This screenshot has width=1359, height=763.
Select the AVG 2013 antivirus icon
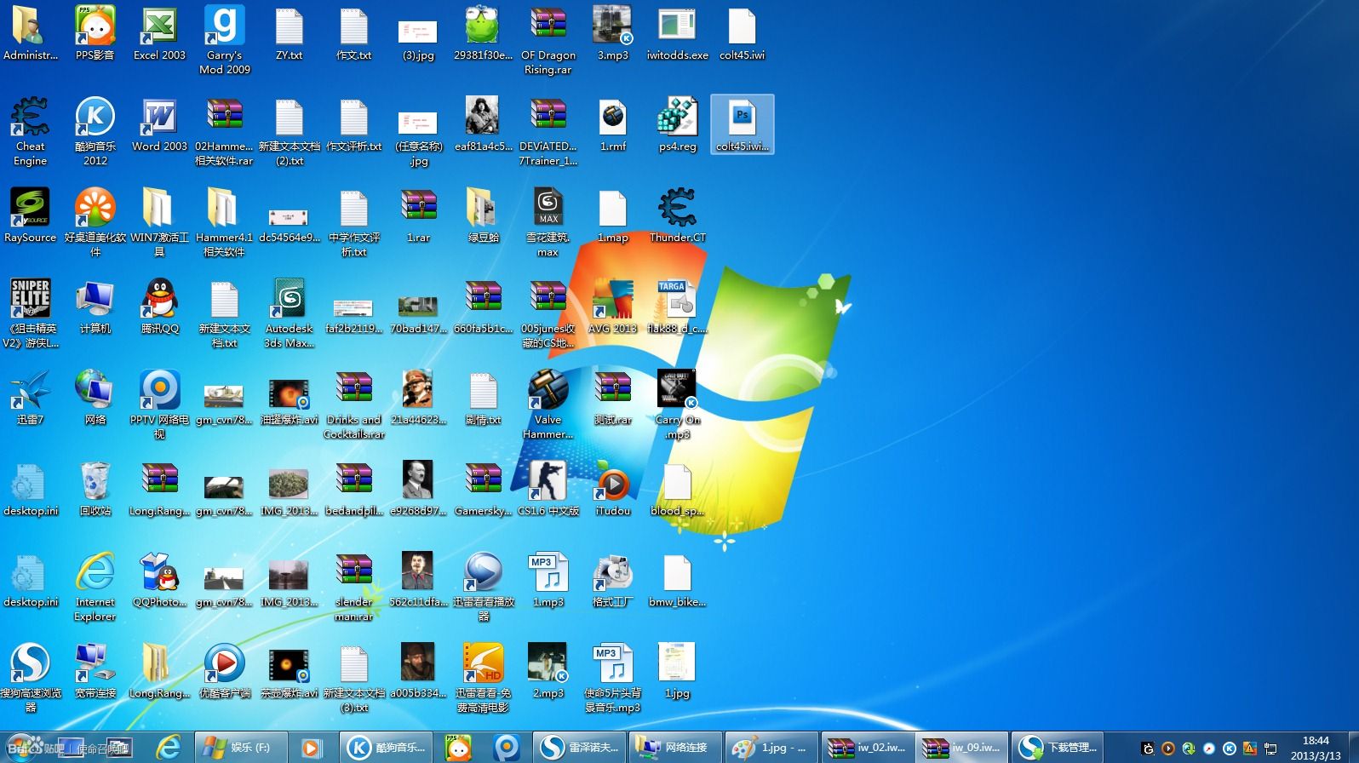[612, 307]
